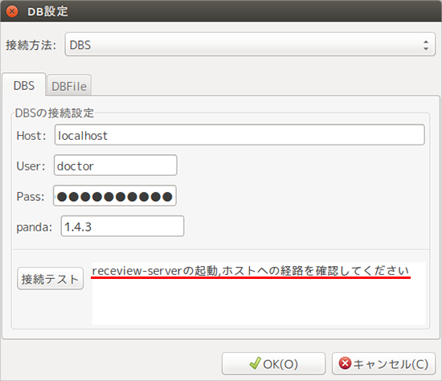Dismiss the dialog with キャンセル(C)
This screenshot has height=381, width=442.
pyautogui.click(x=383, y=363)
